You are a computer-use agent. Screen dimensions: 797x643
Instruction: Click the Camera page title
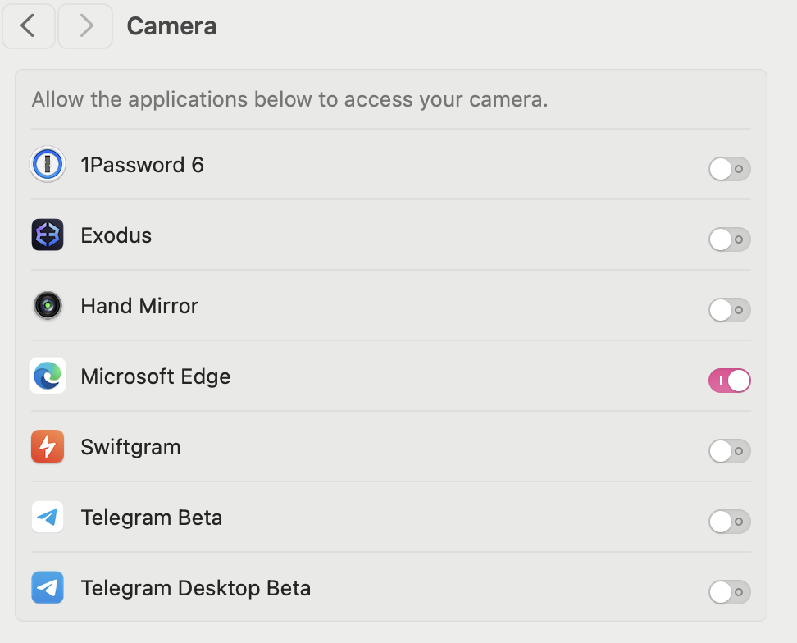[x=171, y=26]
